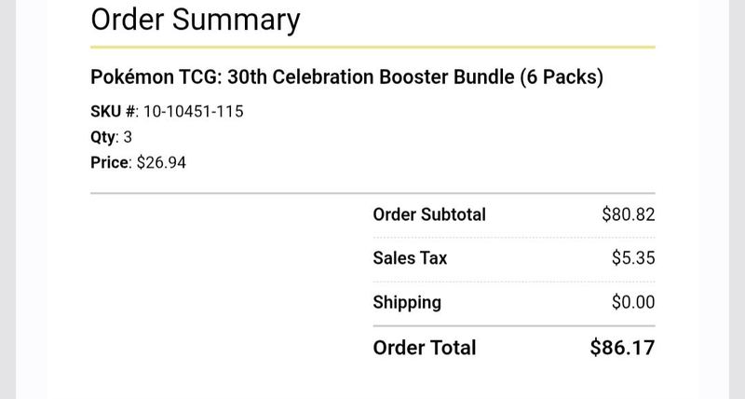The height and width of the screenshot is (399, 745).
Task: Select the sales tax amount $5.35
Action: (x=633, y=257)
